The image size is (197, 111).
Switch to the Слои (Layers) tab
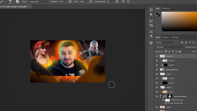(x=158, y=37)
